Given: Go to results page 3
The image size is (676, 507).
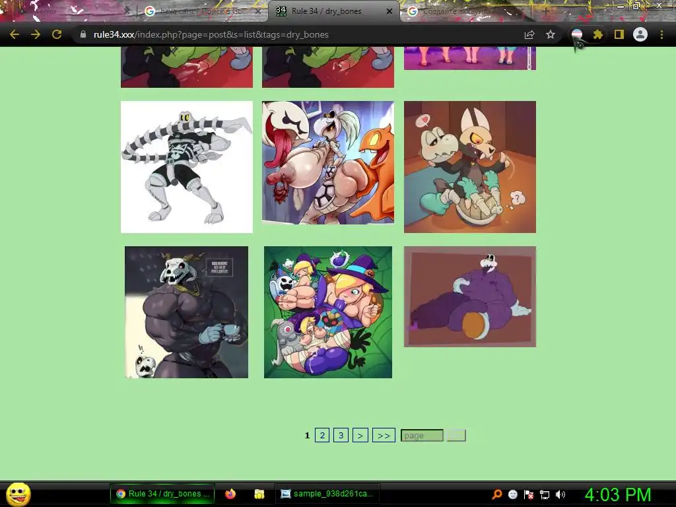Looking at the screenshot, I should (341, 436).
